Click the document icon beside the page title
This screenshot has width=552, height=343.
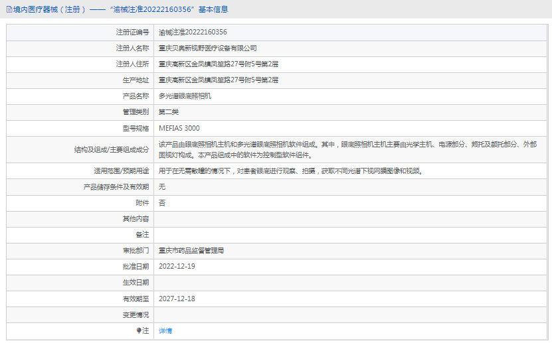tap(8, 9)
